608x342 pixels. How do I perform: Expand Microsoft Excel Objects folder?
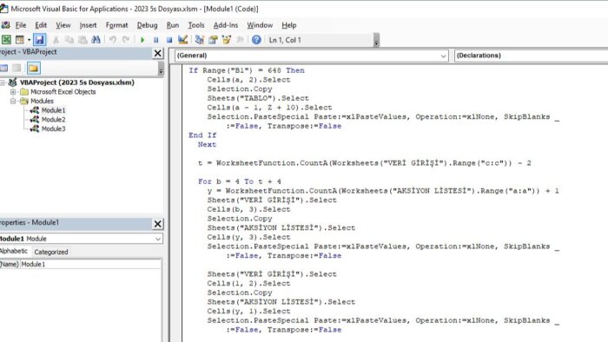[13, 92]
